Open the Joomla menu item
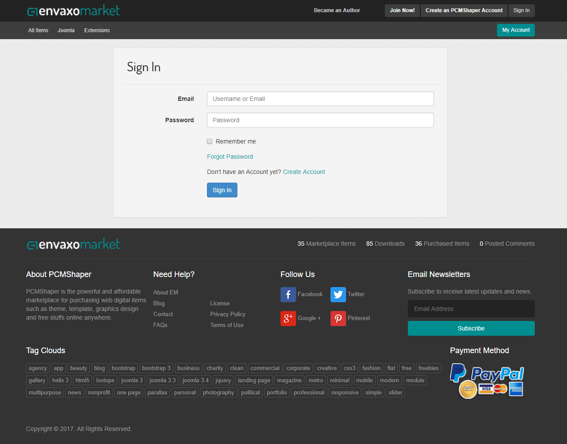The width and height of the screenshot is (567, 444). (x=66, y=30)
